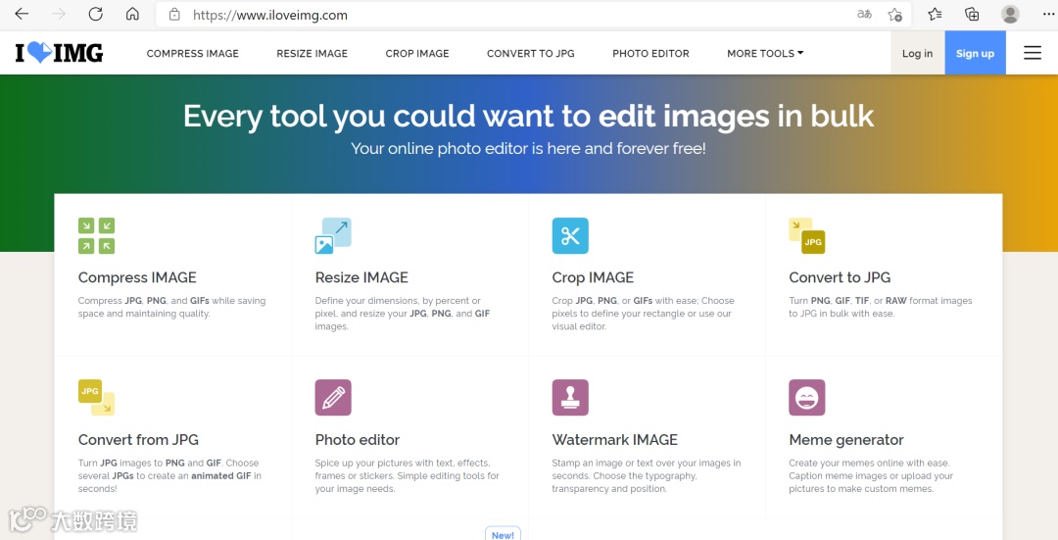
Task: Click the iLoveIMG logo
Action: coord(60,53)
